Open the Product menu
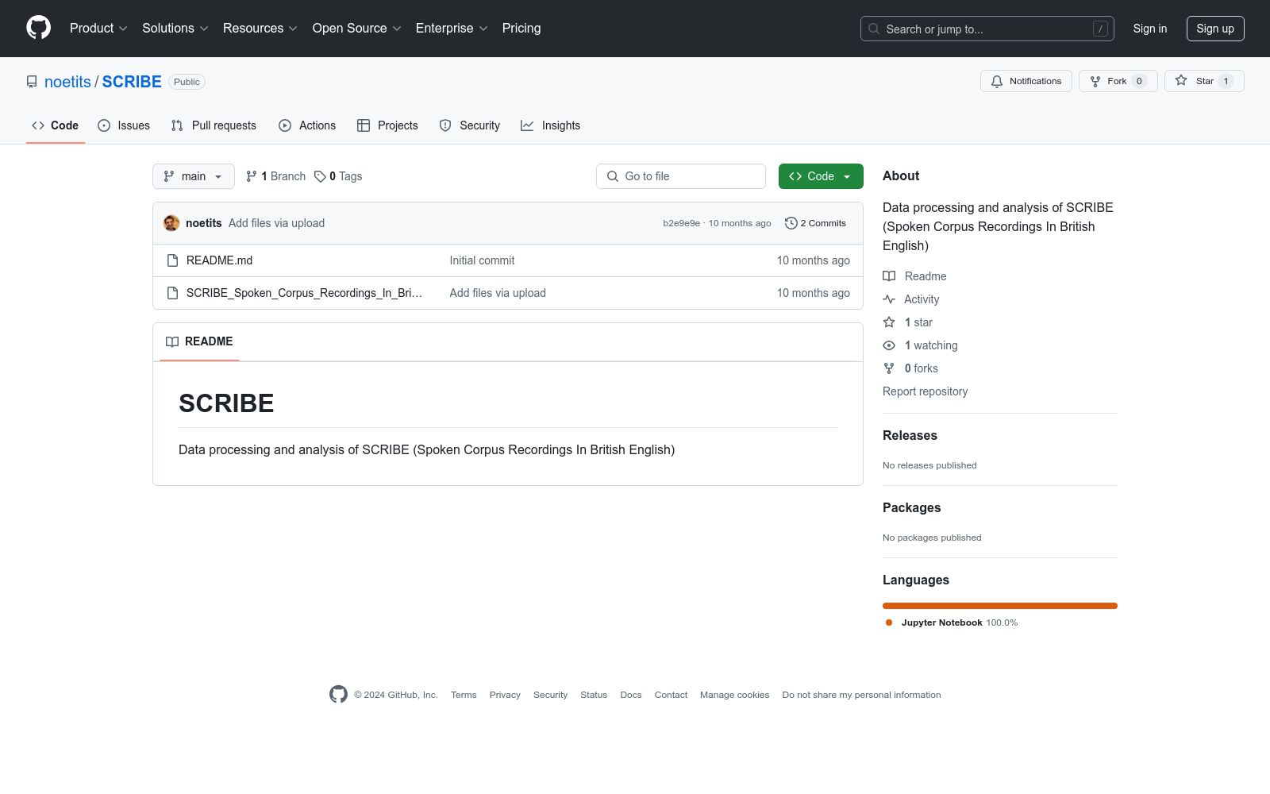The height and width of the screenshot is (794, 1270). (98, 29)
